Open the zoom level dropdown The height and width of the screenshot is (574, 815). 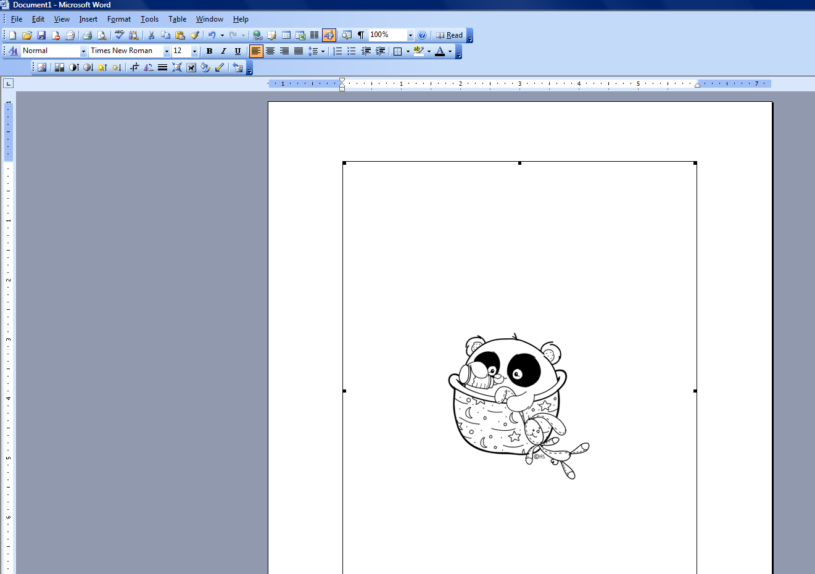pos(409,35)
